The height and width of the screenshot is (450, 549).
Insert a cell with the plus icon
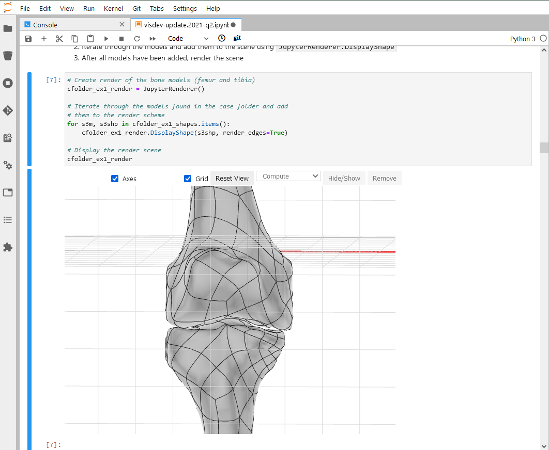coord(43,38)
